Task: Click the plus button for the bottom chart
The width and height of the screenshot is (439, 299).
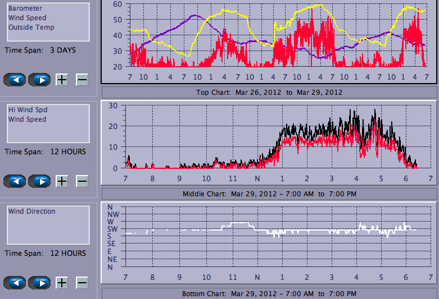Action: tap(62, 283)
